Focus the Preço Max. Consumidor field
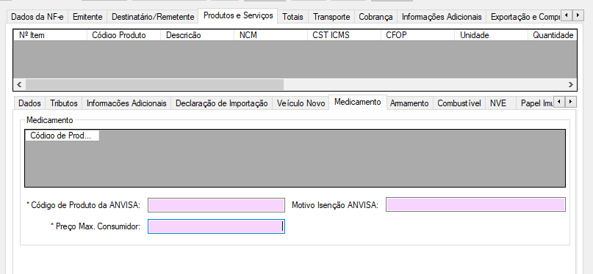Viewport: 593px width, 274px height. (216, 226)
